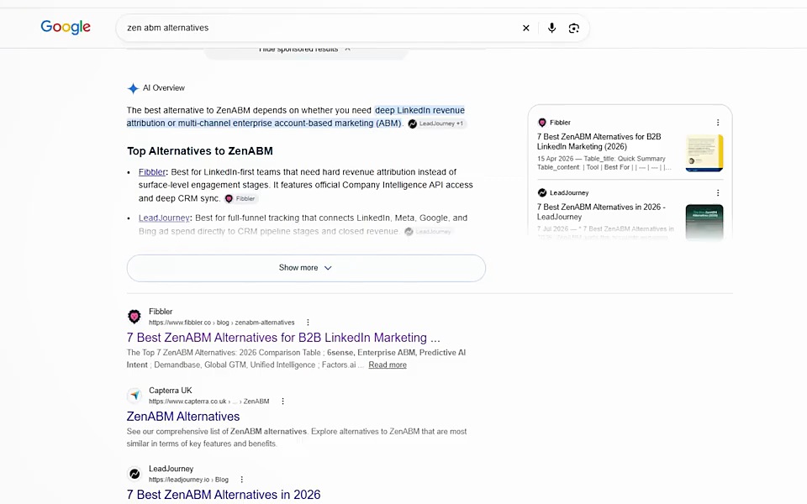Select the LeadJourney favicon in organic result
Image resolution: width=807 pixels, height=504 pixels.
(134, 474)
